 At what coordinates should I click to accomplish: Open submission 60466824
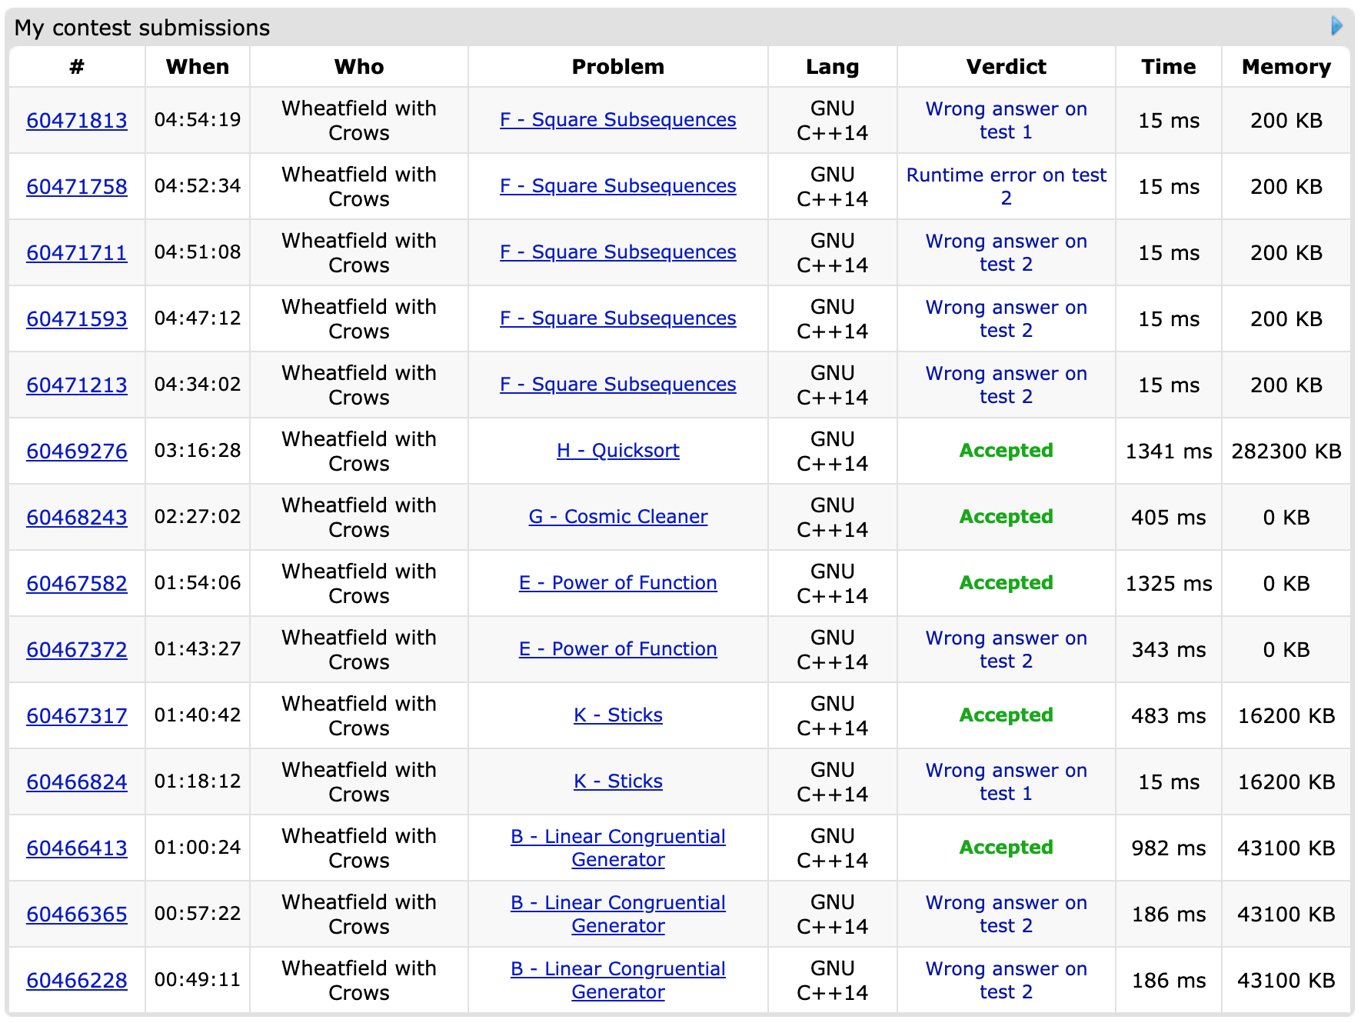tap(77, 782)
